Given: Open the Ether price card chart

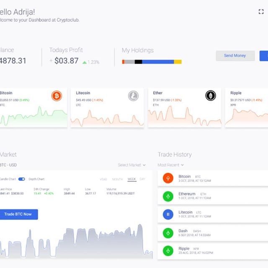Looking at the screenshot, I should (184, 116).
